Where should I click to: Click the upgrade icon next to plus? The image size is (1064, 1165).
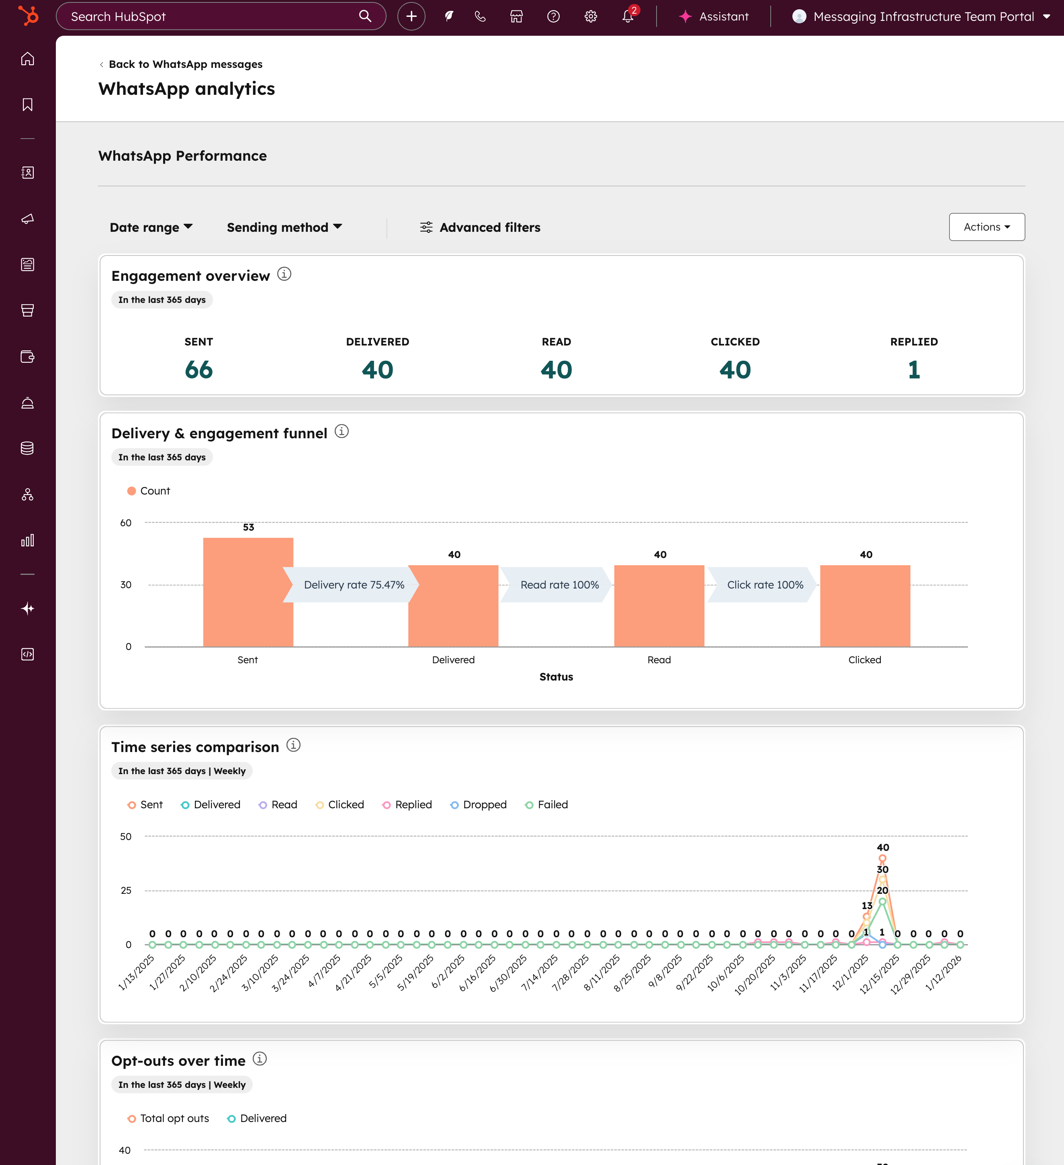[449, 16]
